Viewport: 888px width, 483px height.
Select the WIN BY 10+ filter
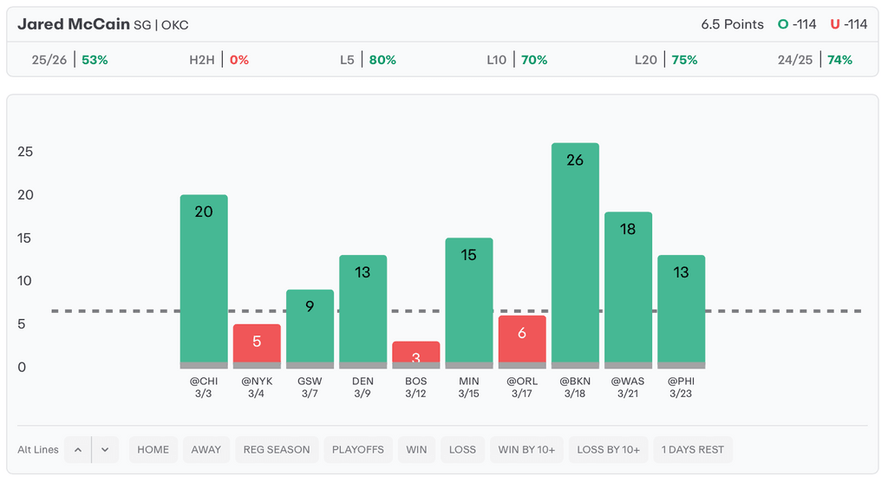pyautogui.click(x=526, y=449)
